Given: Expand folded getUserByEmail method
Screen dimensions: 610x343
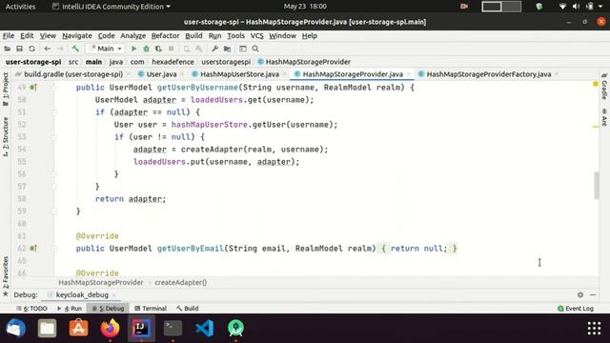Looking at the screenshot, I should pos(54,248).
